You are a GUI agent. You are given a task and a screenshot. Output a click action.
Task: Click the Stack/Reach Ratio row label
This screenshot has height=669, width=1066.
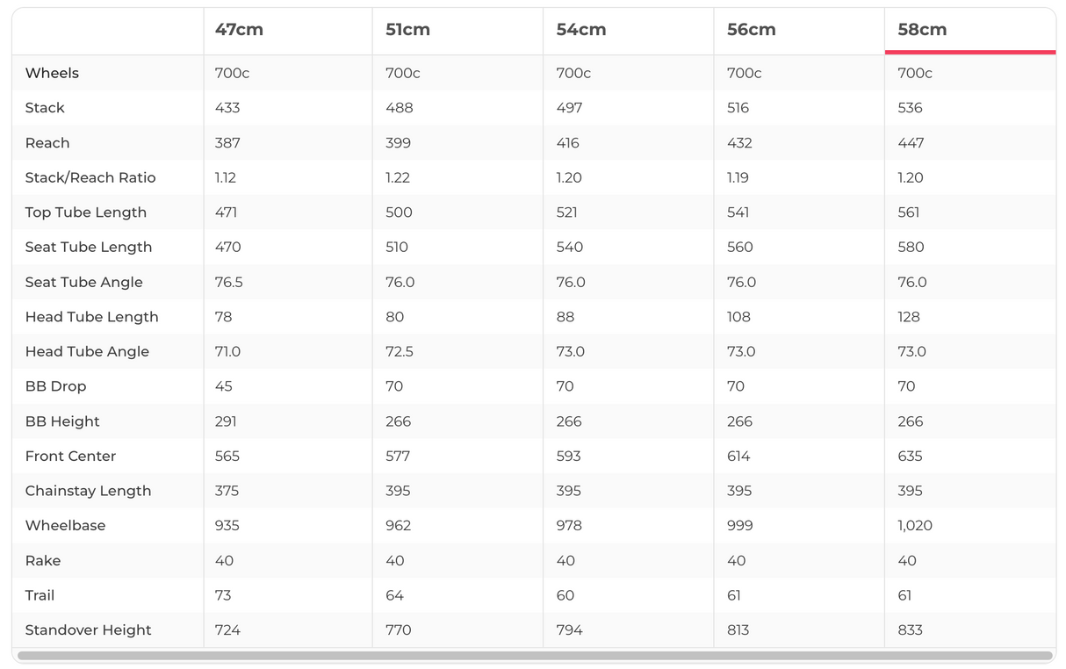(90, 177)
